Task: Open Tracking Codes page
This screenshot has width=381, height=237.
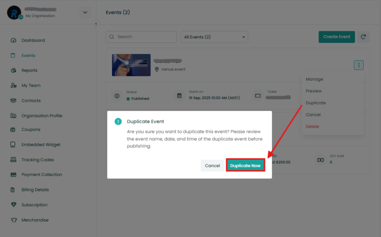Action: pos(38,160)
